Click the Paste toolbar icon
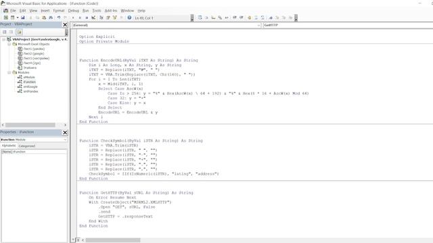This screenshot has height=243, width=433. [x=44, y=18]
